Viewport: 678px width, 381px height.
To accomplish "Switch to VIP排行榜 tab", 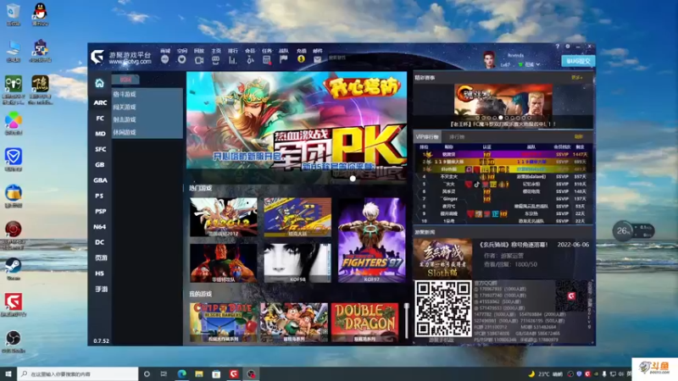I will coord(427,137).
